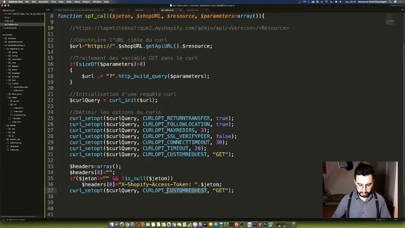Click the spf_call function name on line 8
This screenshot has height=228, width=405.
coord(97,16)
